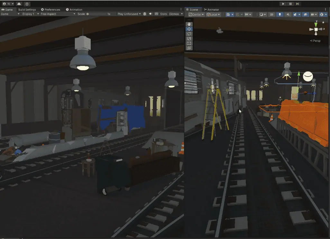330x239 pixels.
Task: Toggle scene gizmos globe icon
Action: click(x=321, y=14)
